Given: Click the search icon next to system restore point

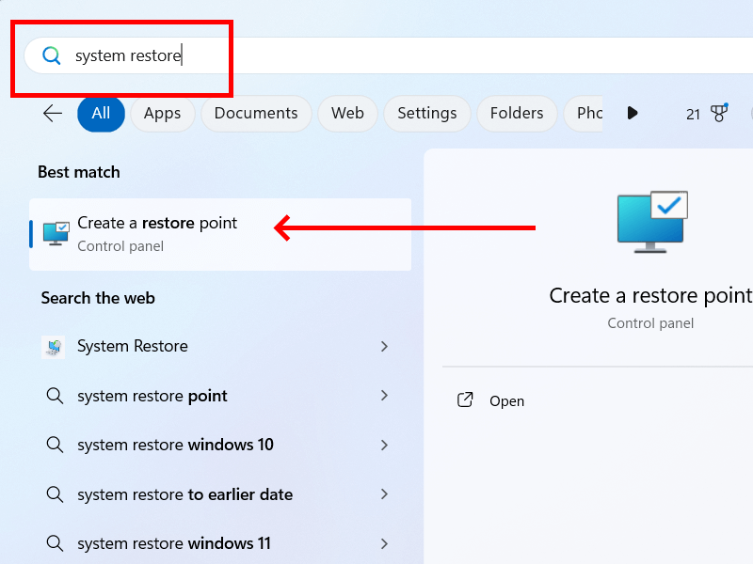Looking at the screenshot, I should [54, 396].
